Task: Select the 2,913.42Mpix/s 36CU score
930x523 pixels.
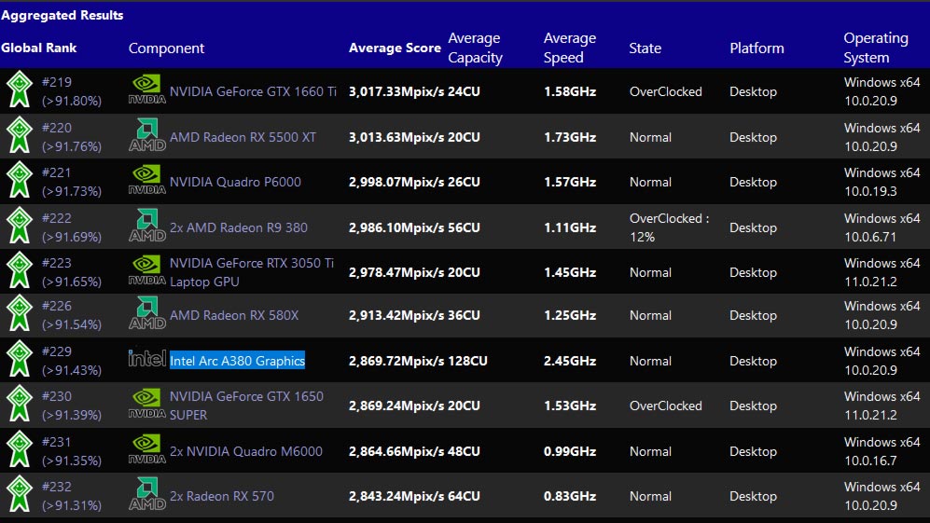Action: (414, 315)
